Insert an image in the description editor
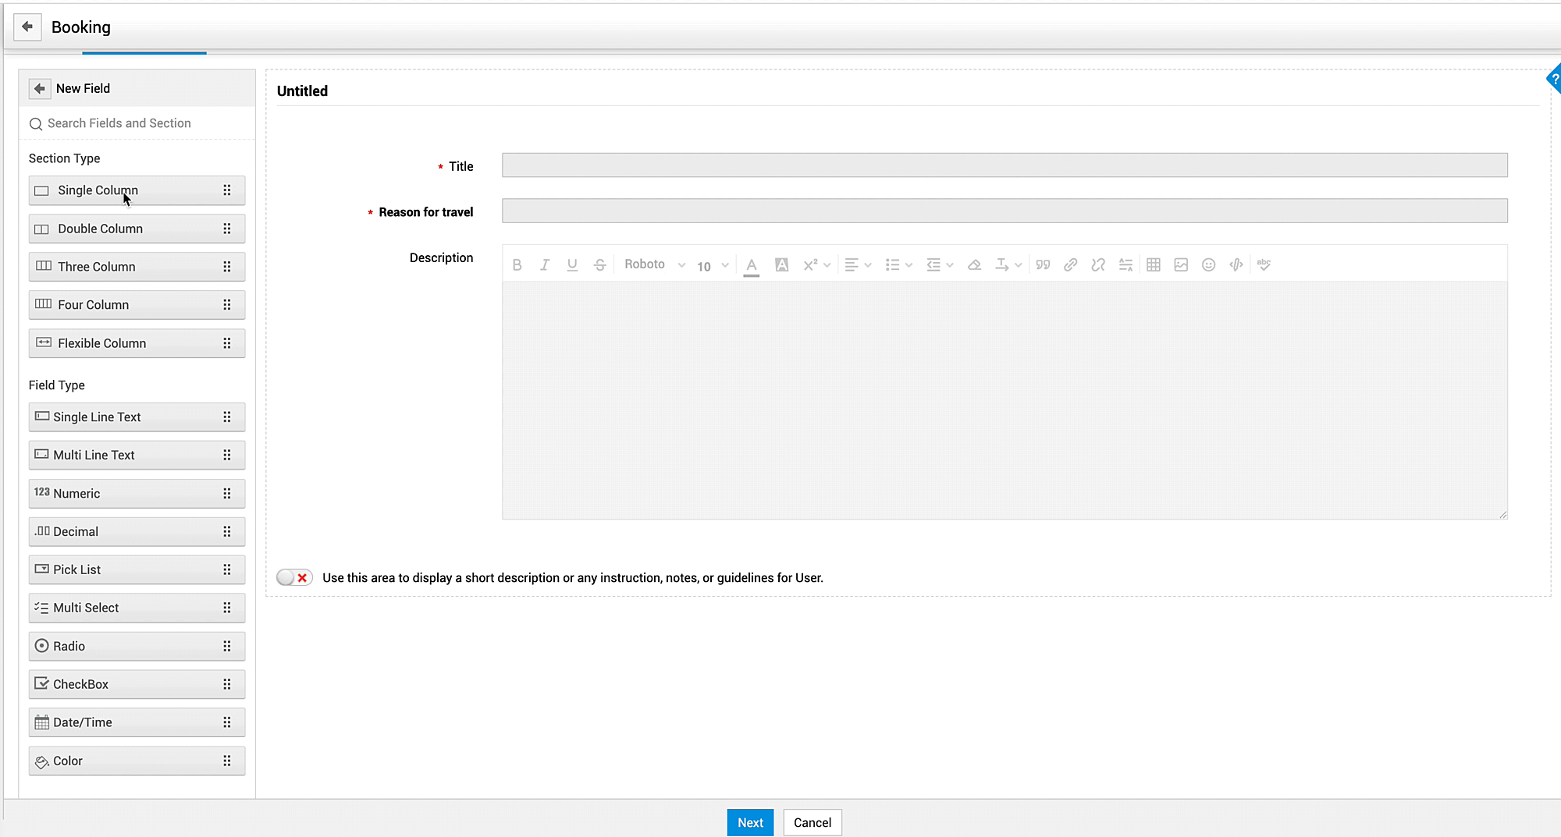 [1181, 264]
